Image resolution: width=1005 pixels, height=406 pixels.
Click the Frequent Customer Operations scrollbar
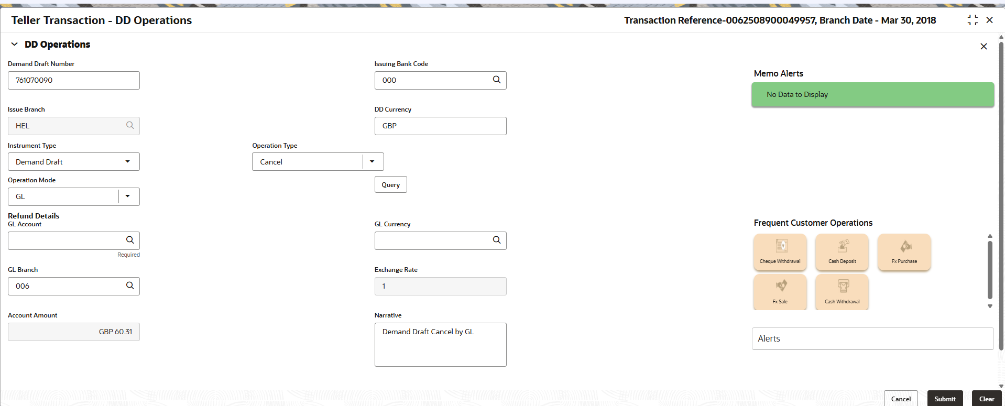tap(990, 270)
